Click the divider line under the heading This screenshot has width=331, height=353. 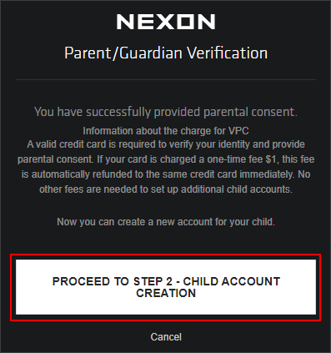click(166, 80)
